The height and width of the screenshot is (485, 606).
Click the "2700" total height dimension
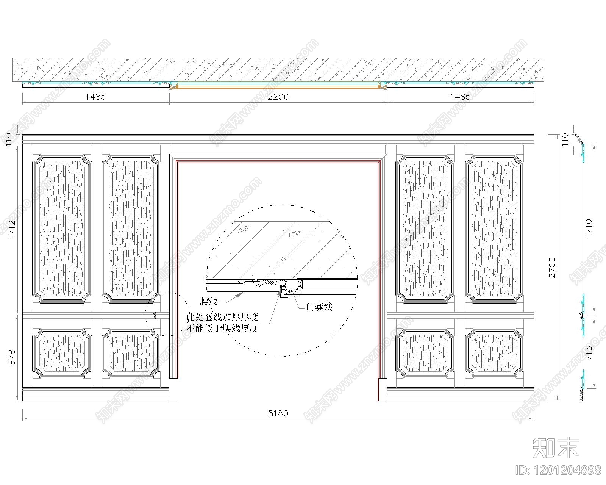pos(552,267)
